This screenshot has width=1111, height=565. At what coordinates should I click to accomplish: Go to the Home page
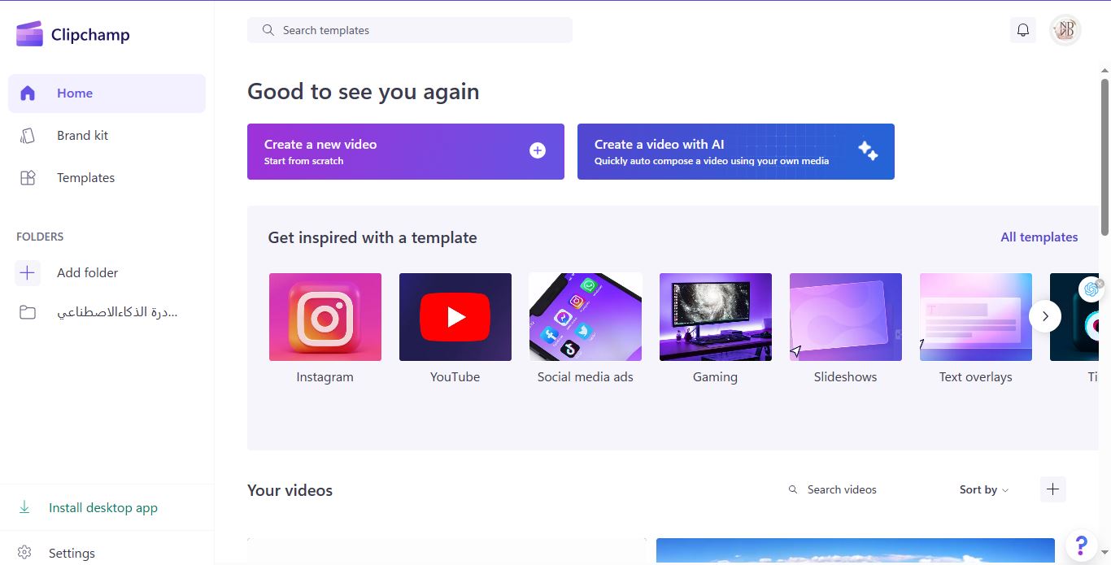[107, 93]
